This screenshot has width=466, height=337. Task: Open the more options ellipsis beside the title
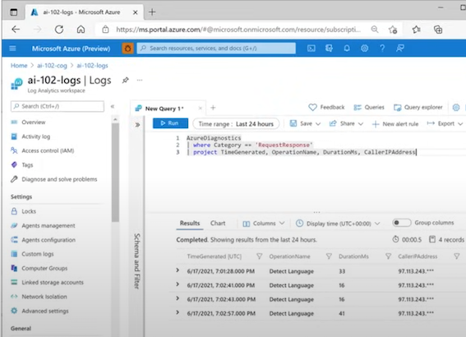tap(140, 80)
